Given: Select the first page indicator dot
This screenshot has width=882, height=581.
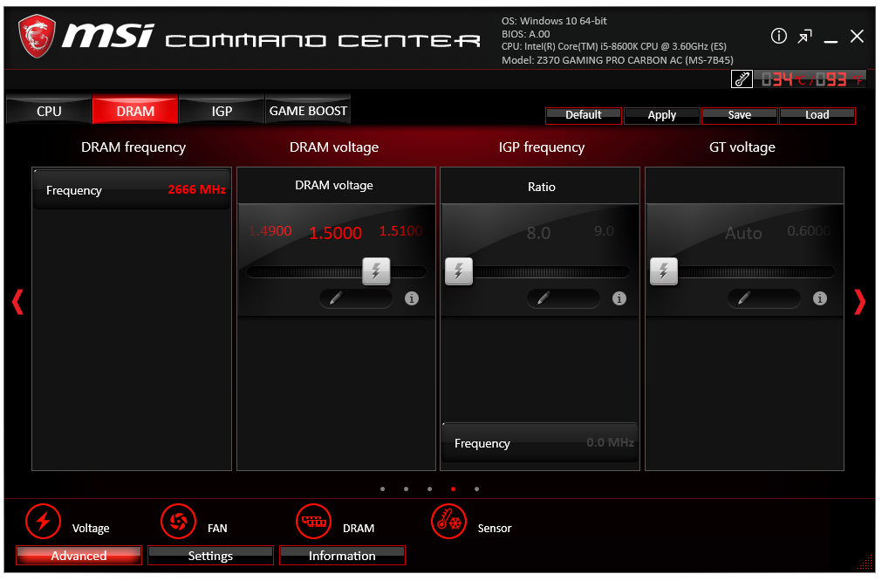Looking at the screenshot, I should [382, 489].
